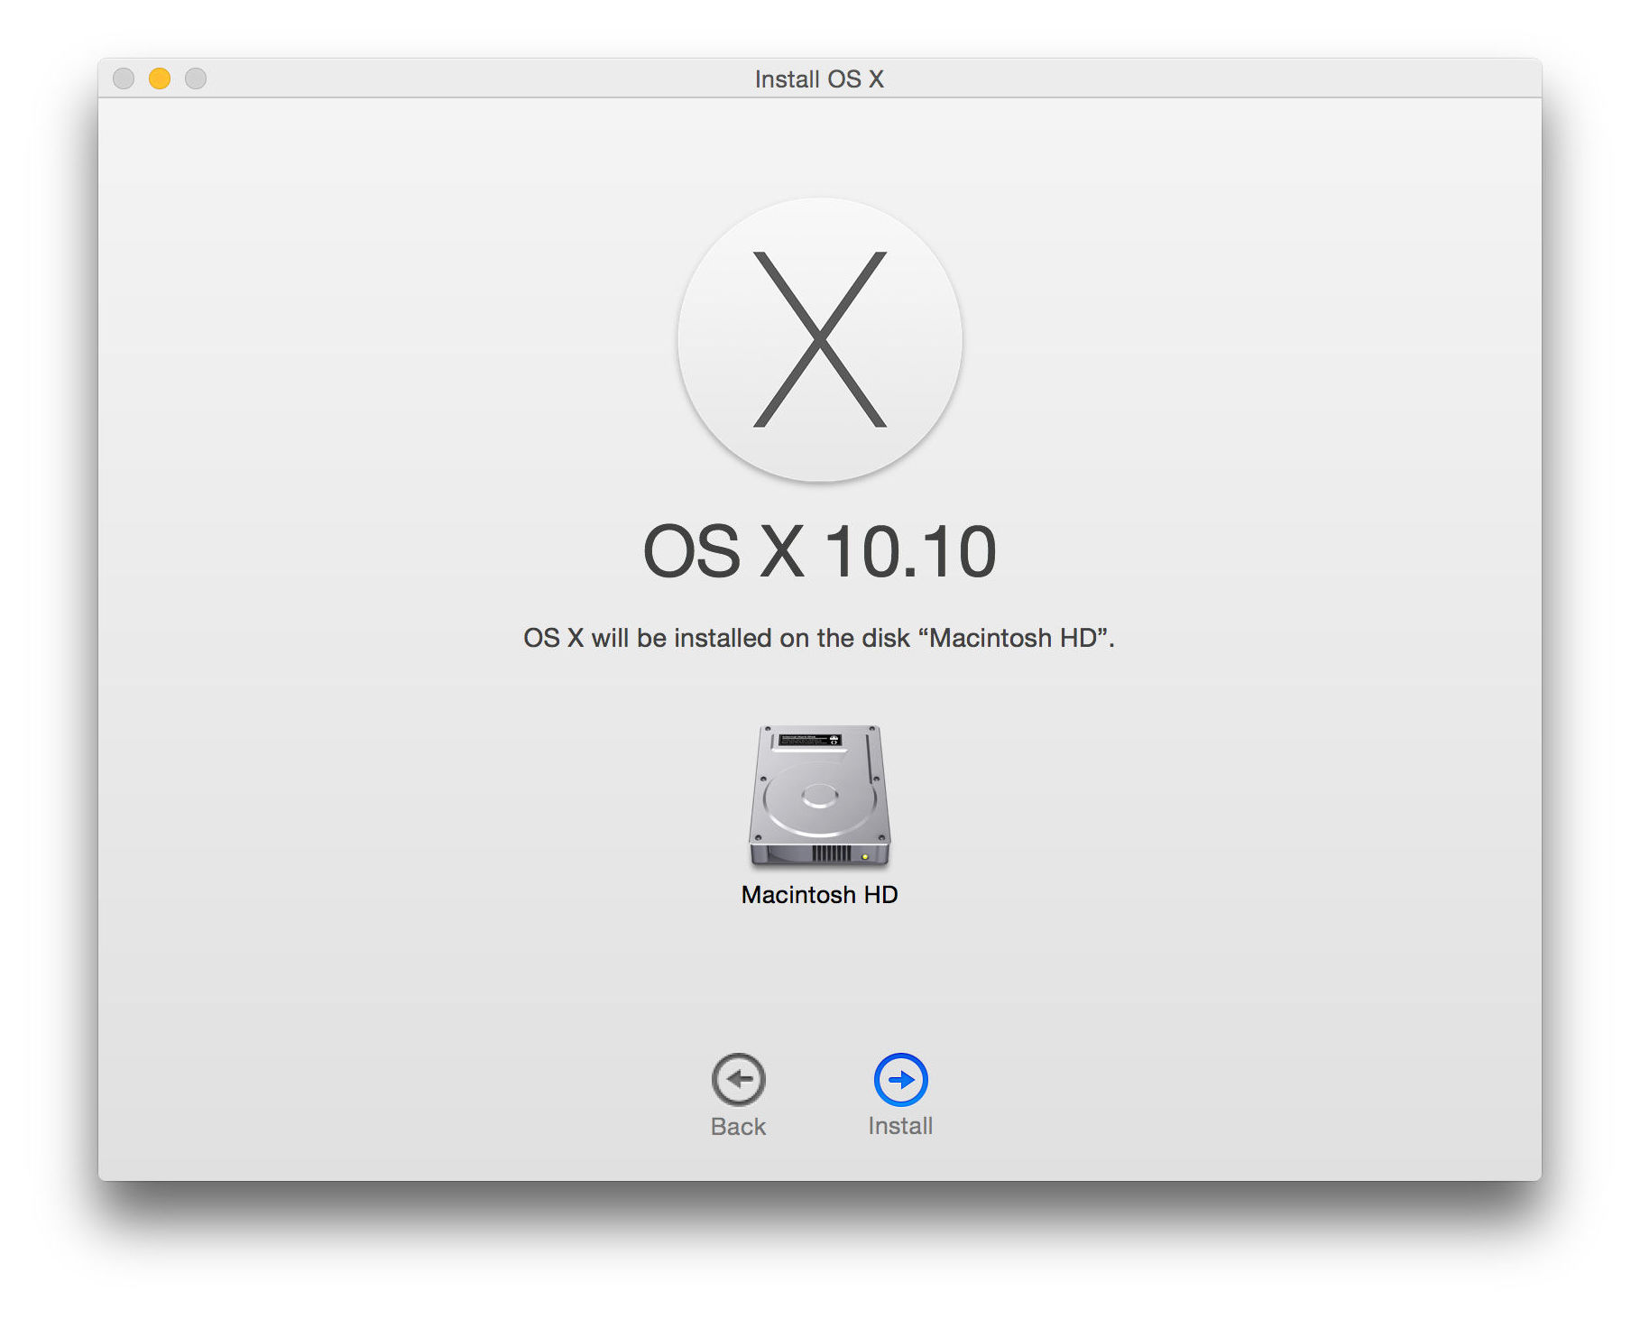Click the "Install" label below the arrow
This screenshot has width=1640, height=1319.
point(900,1126)
